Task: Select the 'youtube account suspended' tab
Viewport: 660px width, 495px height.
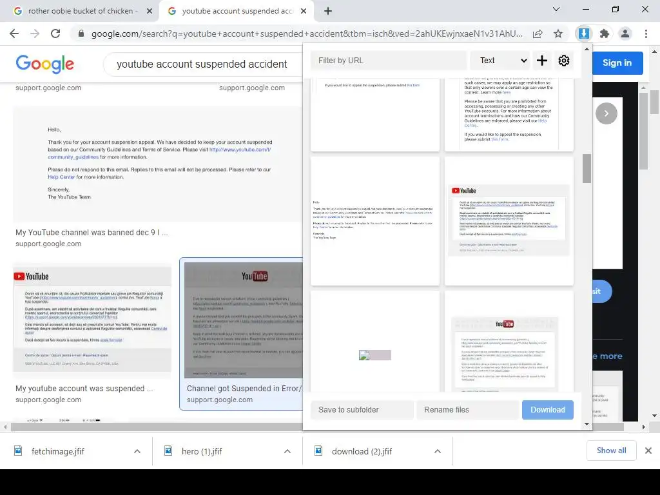Action: click(236, 11)
